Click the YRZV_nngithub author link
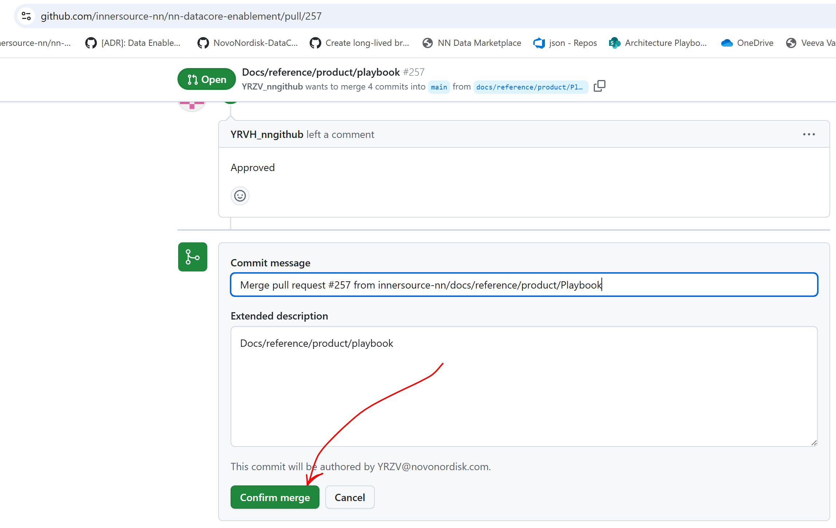Viewport: 836px width, 528px height. (x=272, y=87)
